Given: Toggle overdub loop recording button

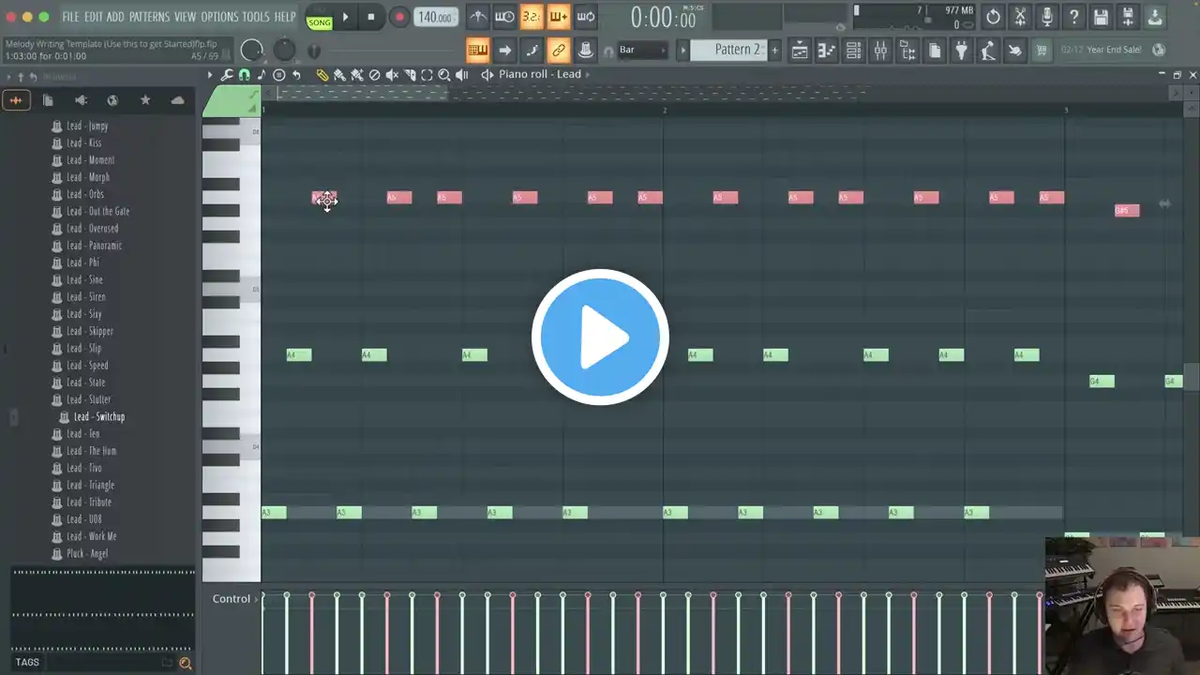Looking at the screenshot, I should pyautogui.click(x=559, y=17).
